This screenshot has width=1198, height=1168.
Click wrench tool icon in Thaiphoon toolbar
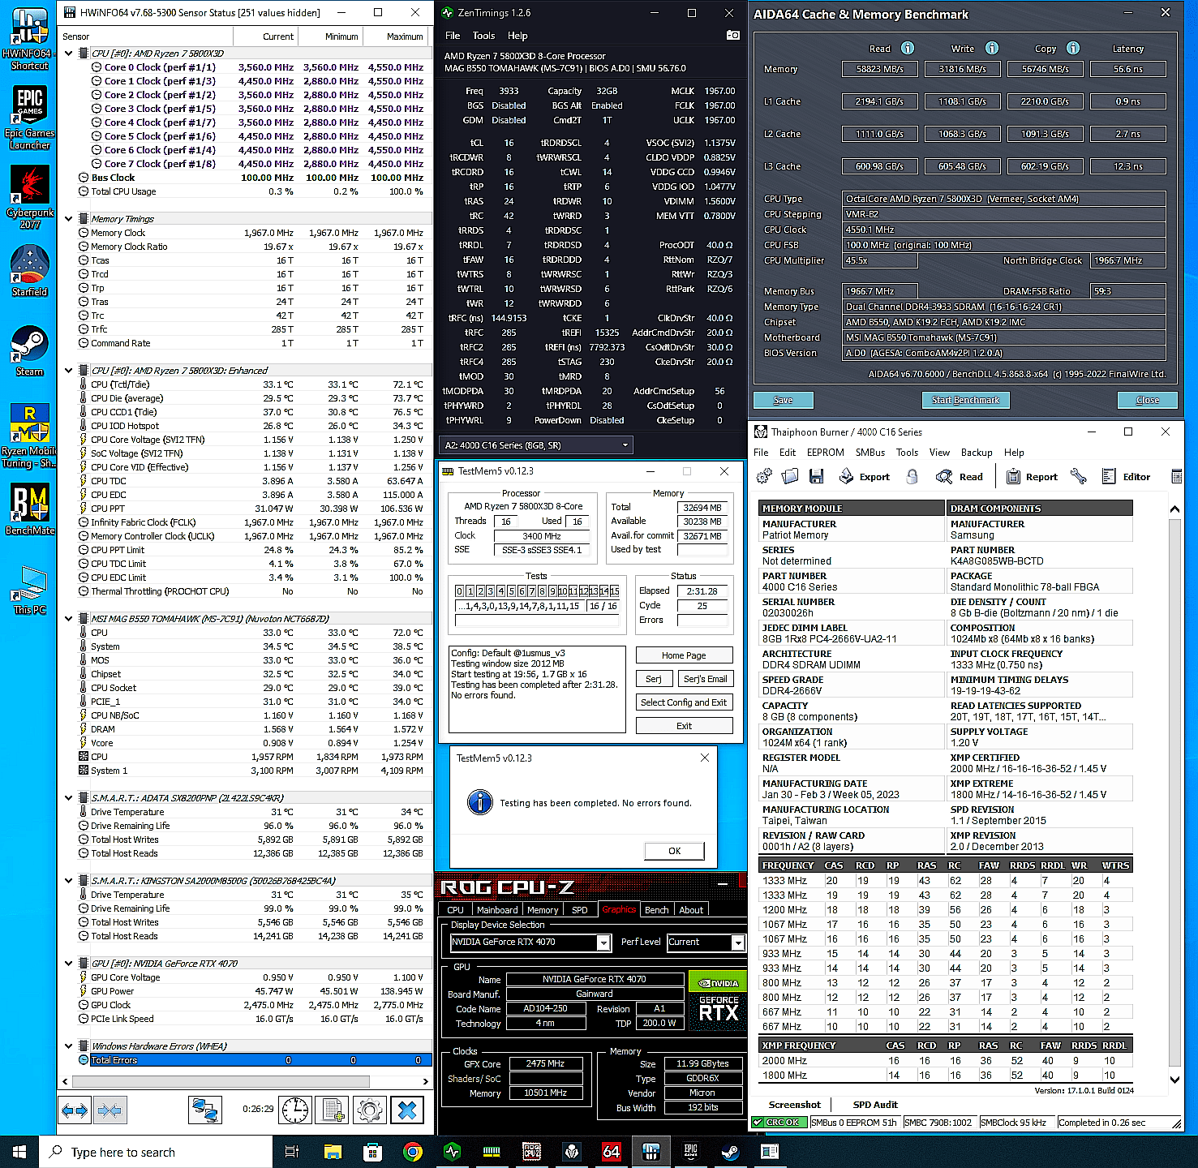click(x=1078, y=476)
